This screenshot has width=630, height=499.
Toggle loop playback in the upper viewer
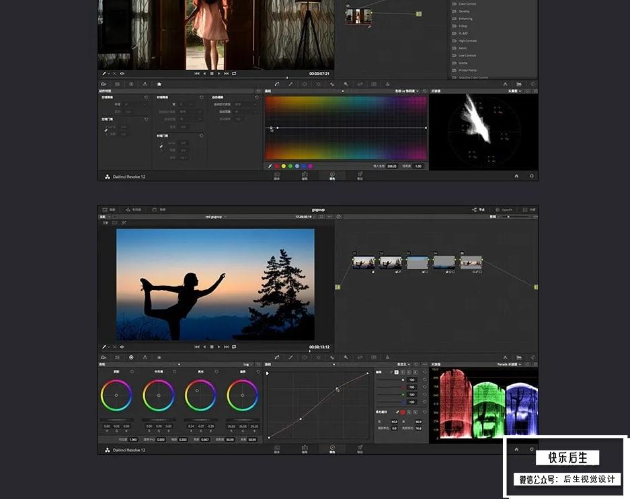pyautogui.click(x=234, y=73)
